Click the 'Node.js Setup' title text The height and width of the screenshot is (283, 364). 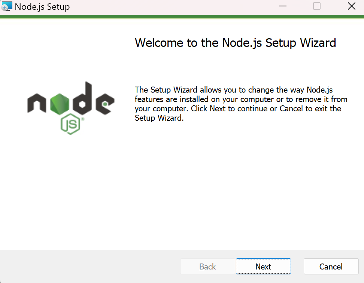[x=42, y=7]
